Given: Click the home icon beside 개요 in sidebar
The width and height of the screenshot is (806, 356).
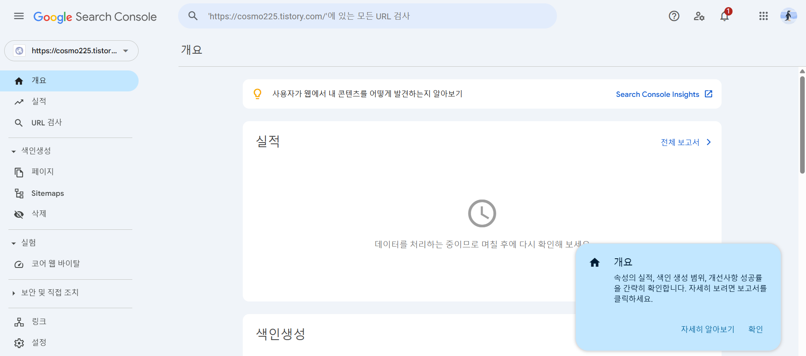Looking at the screenshot, I should pos(19,81).
